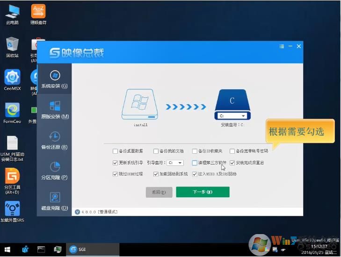341x257 pixels.
Task: Open taskbar computer manager icon
Action: [x=58, y=250]
